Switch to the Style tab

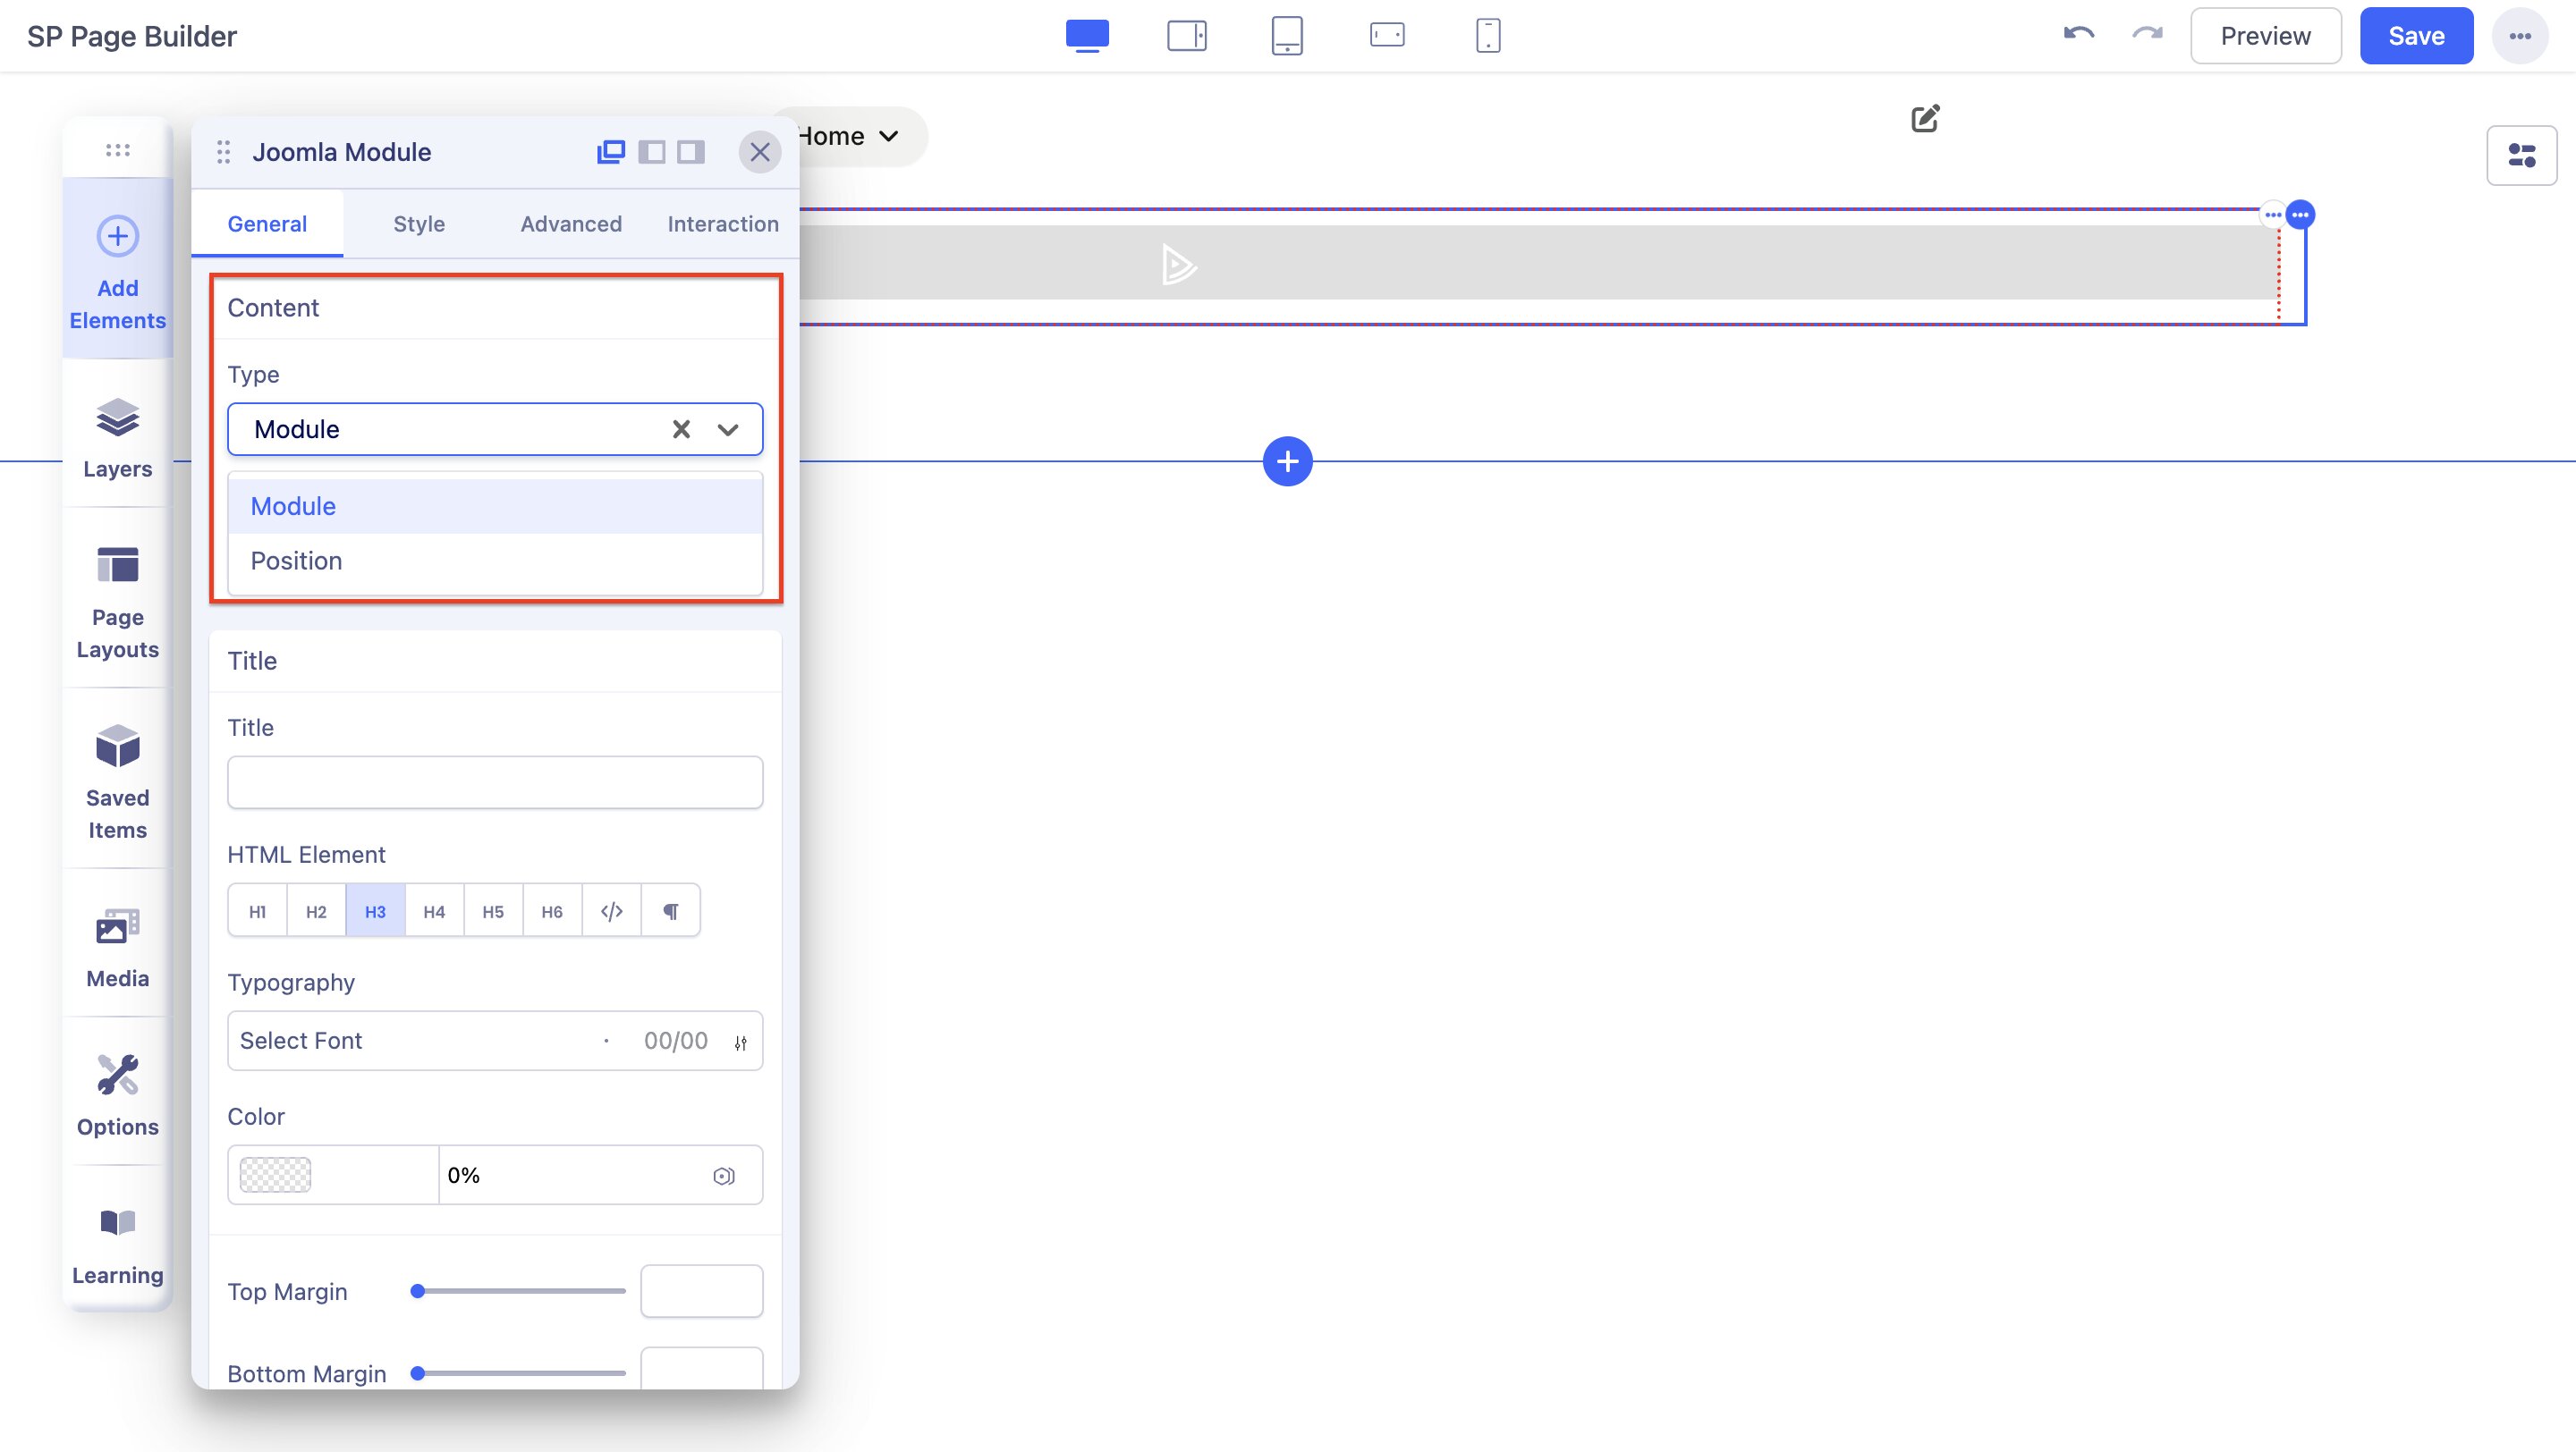tap(418, 224)
